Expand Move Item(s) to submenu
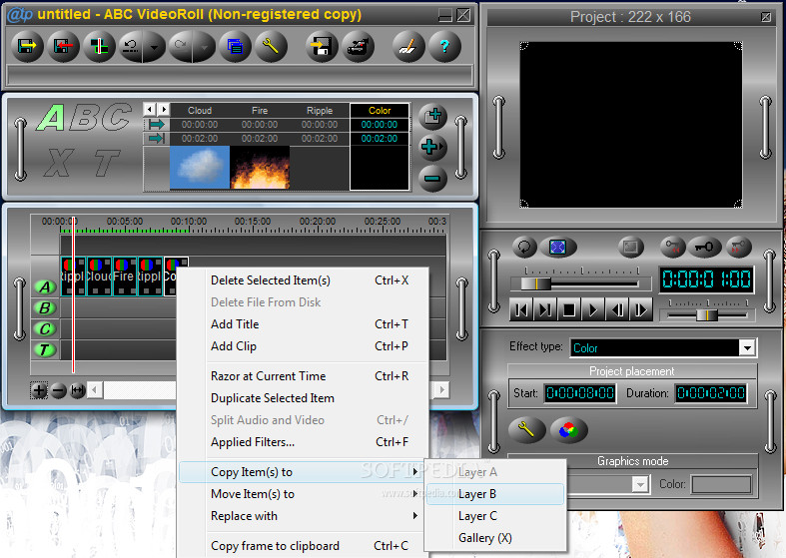The image size is (786, 558). [x=304, y=494]
